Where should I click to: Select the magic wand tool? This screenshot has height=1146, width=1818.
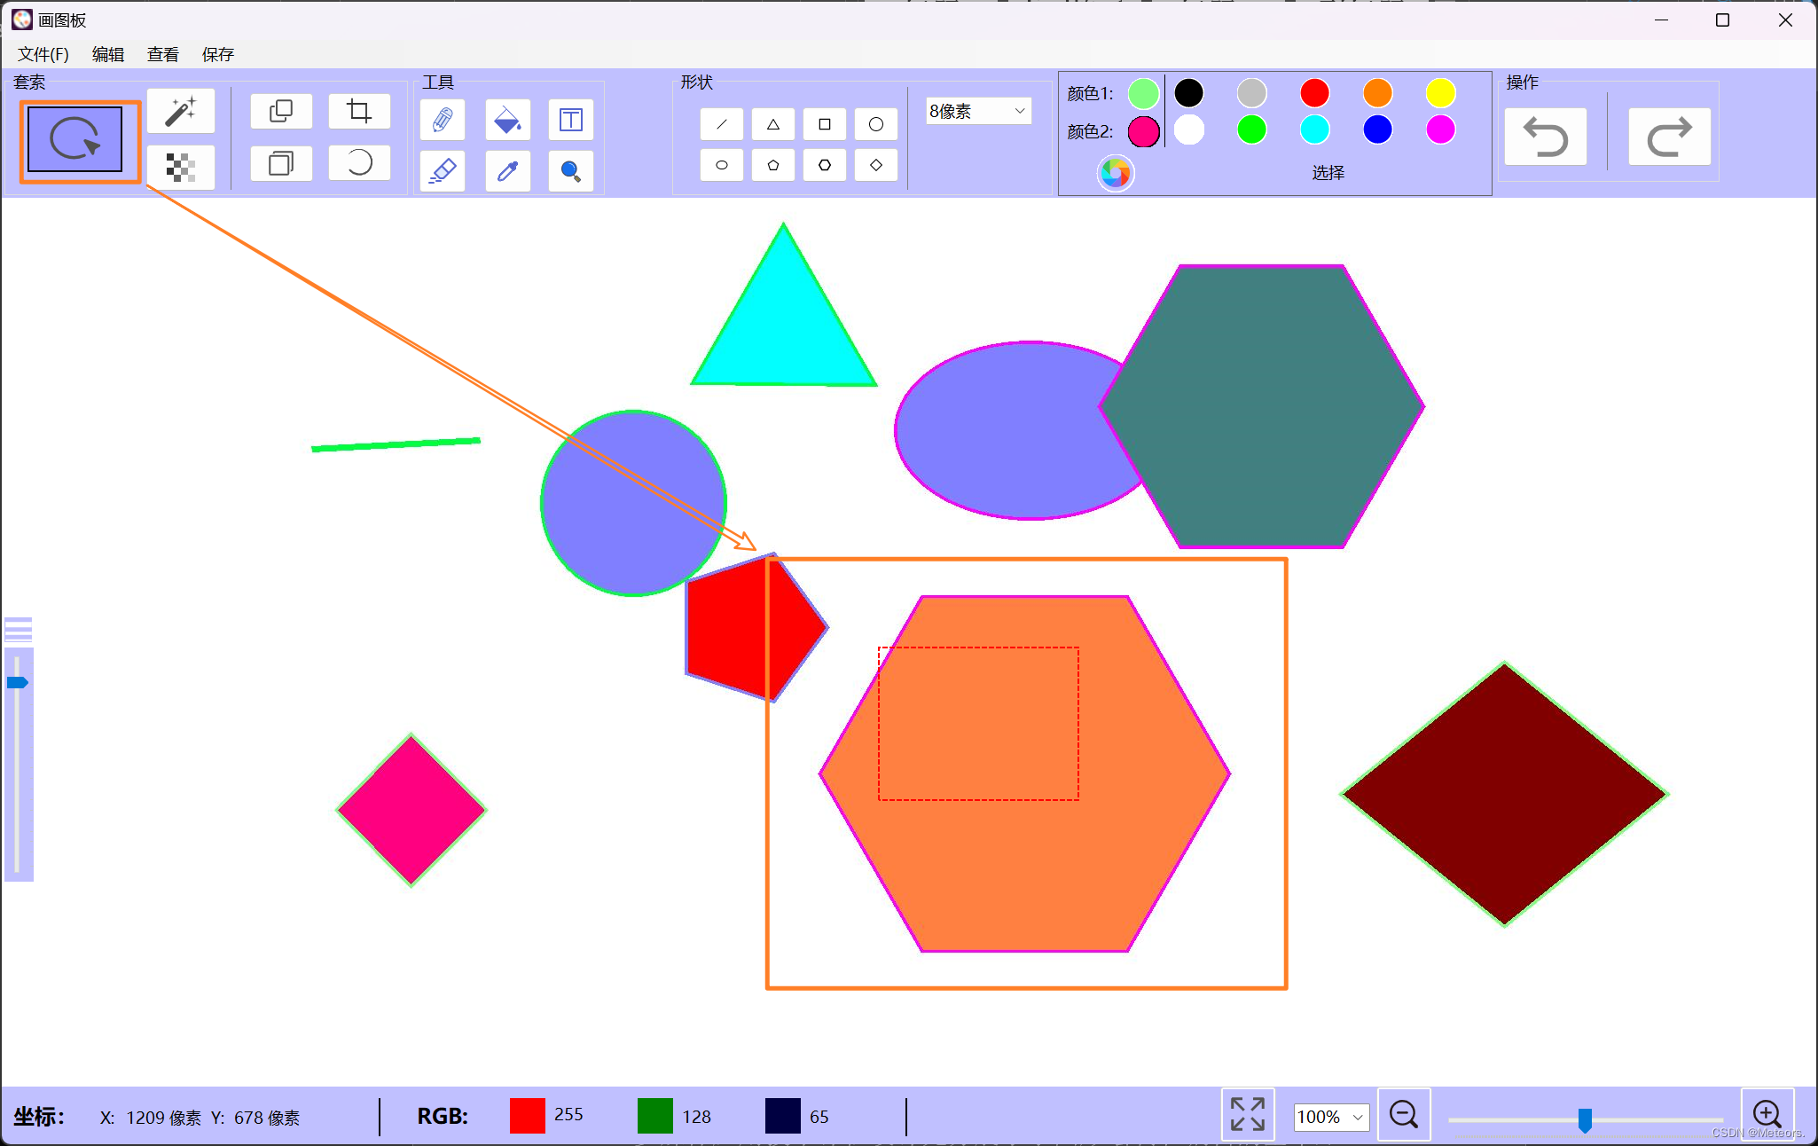181,112
